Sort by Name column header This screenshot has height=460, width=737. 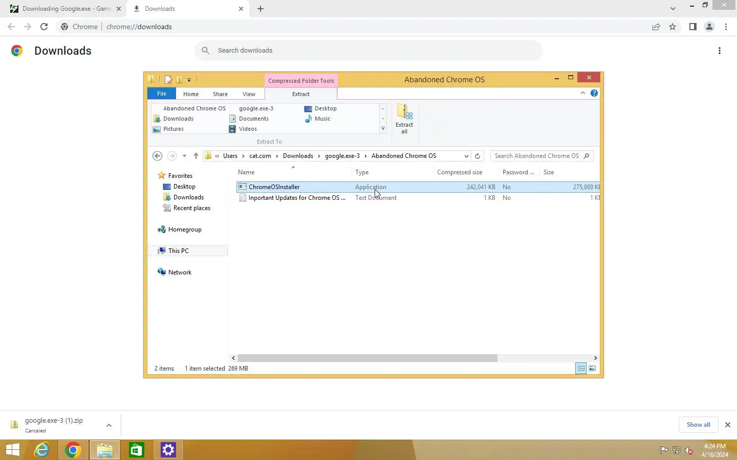pos(293,172)
